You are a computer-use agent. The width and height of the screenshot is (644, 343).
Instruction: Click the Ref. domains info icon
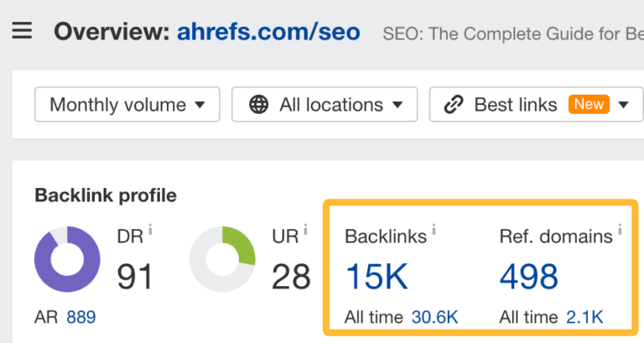tap(620, 229)
